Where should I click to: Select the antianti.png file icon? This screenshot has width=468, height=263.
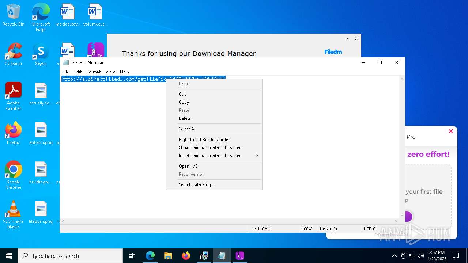41,134
